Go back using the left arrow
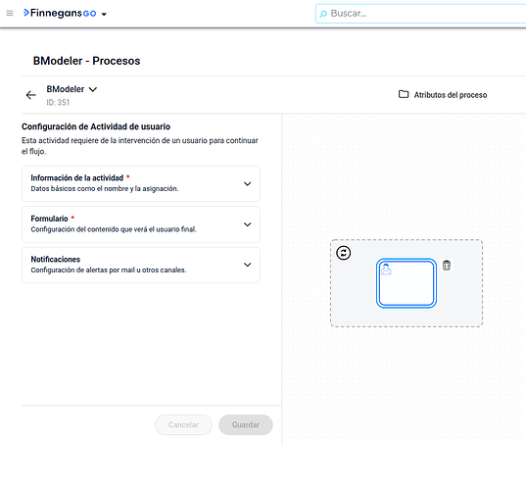The width and height of the screenshot is (526, 490). point(31,95)
